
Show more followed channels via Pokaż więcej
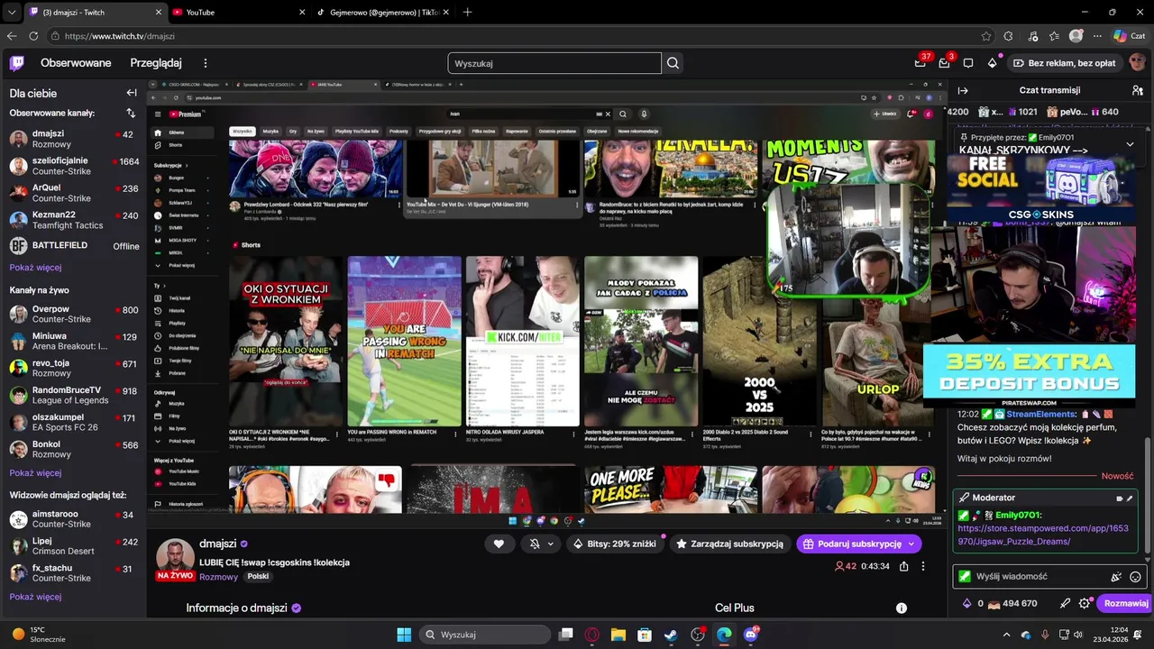pyautogui.click(x=35, y=268)
